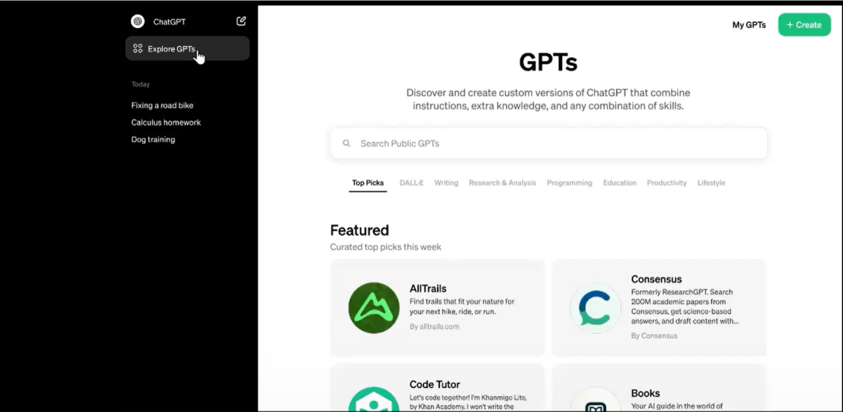Select the Top Picks tab
This screenshot has height=412, width=843.
pos(368,183)
